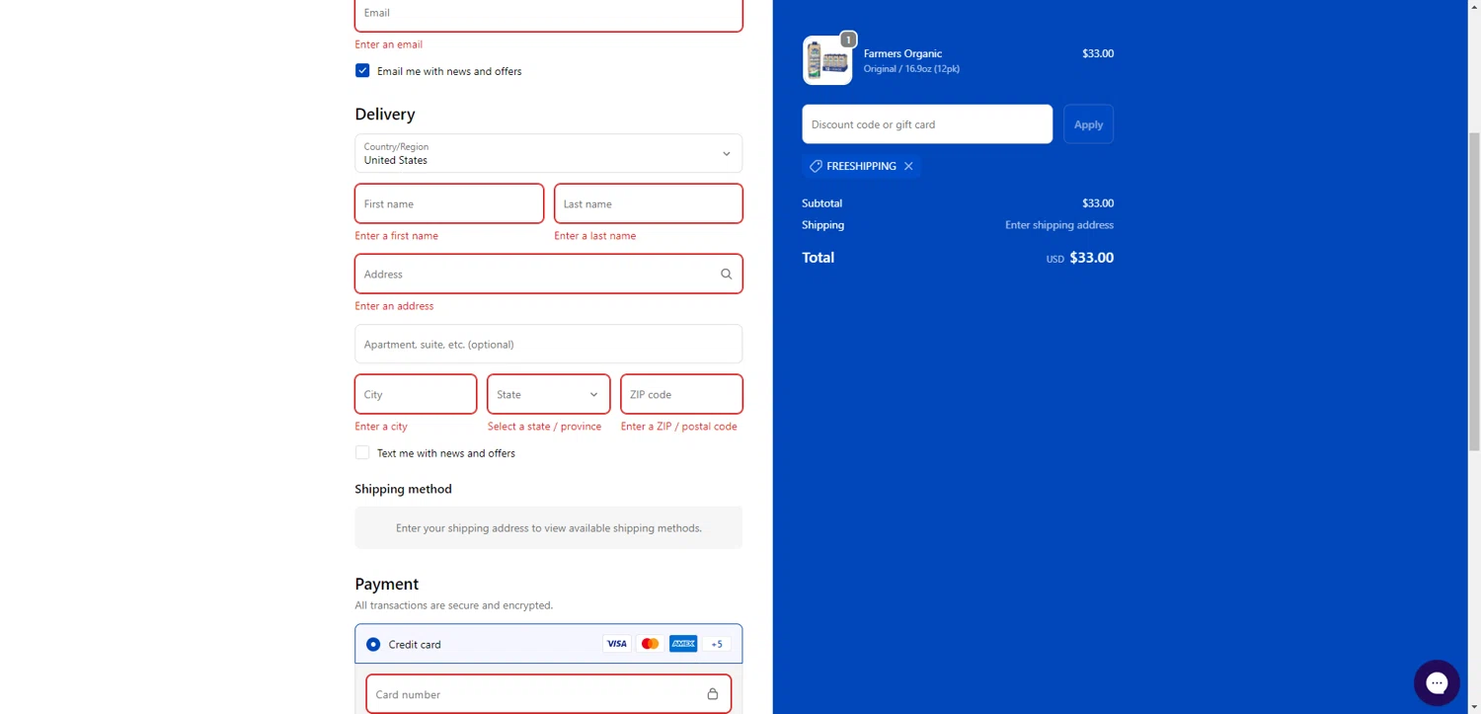Open the chat support bubble
This screenshot has height=714, width=1481.
(1437, 683)
